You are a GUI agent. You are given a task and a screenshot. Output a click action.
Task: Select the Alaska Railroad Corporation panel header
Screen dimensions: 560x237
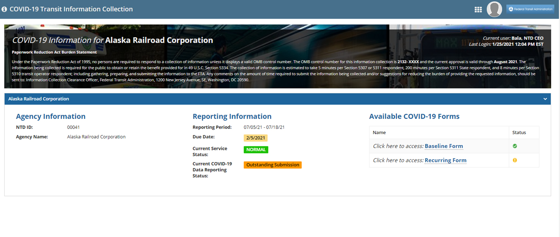click(278, 99)
